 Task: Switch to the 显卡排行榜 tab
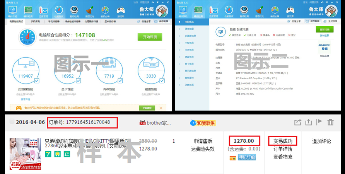click(110, 22)
